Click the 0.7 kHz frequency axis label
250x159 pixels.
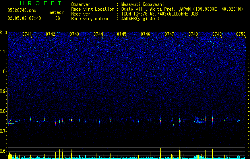4,131
